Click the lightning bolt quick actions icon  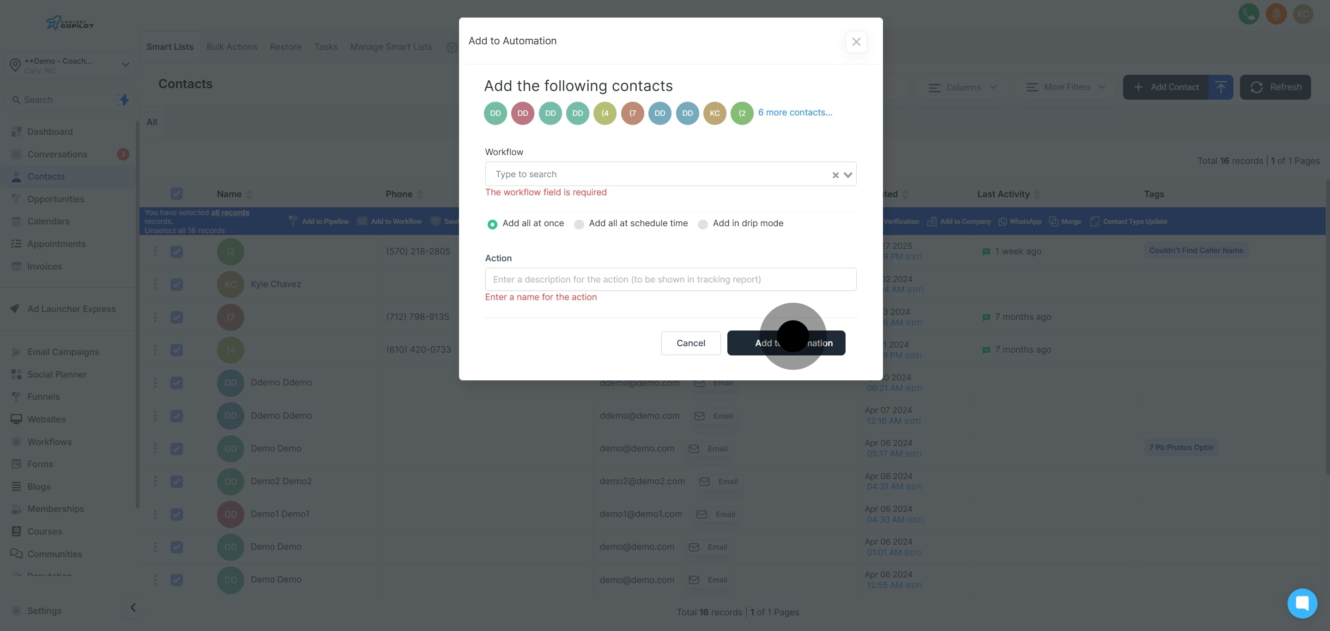tap(124, 100)
